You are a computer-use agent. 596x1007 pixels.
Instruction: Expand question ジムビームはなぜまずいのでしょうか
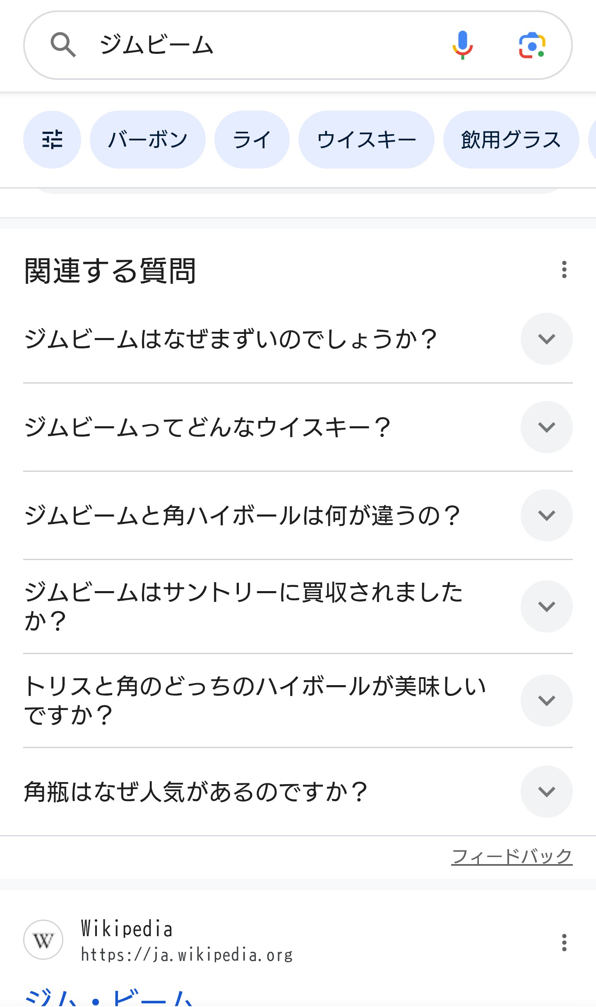(546, 339)
